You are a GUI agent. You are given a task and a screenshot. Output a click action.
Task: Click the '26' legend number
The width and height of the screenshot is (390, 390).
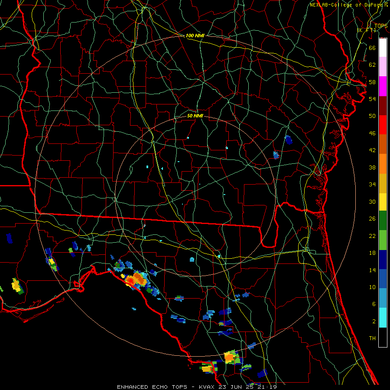coord(372,219)
